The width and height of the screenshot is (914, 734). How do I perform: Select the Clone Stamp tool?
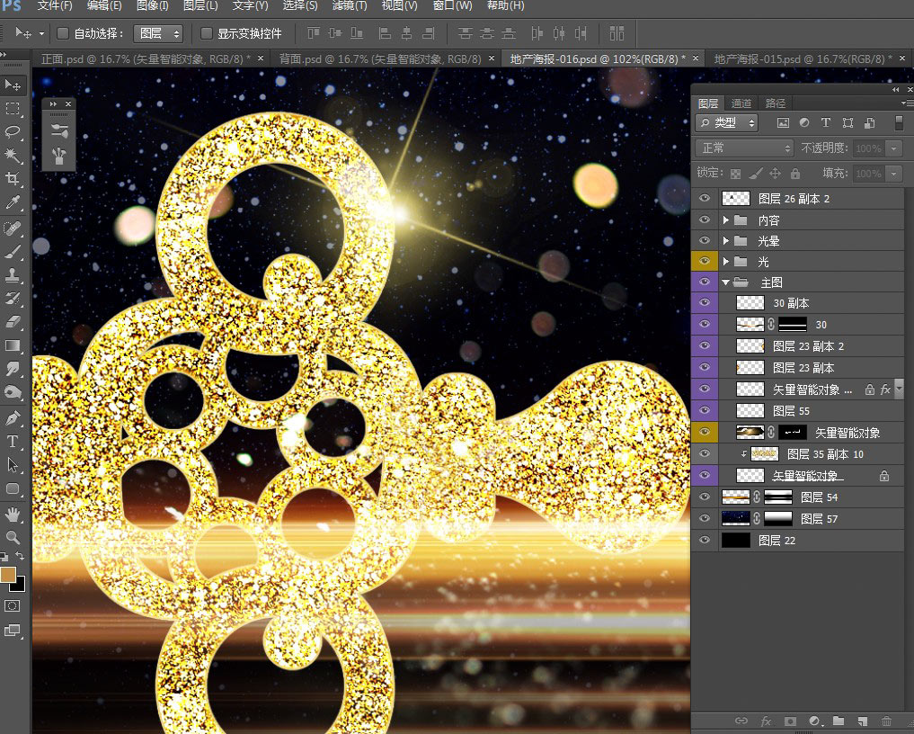tap(13, 275)
